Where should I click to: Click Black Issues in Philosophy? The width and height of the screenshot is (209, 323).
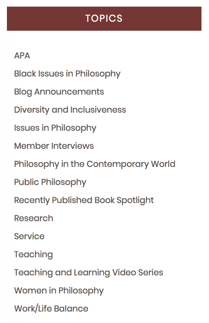[x=67, y=73]
